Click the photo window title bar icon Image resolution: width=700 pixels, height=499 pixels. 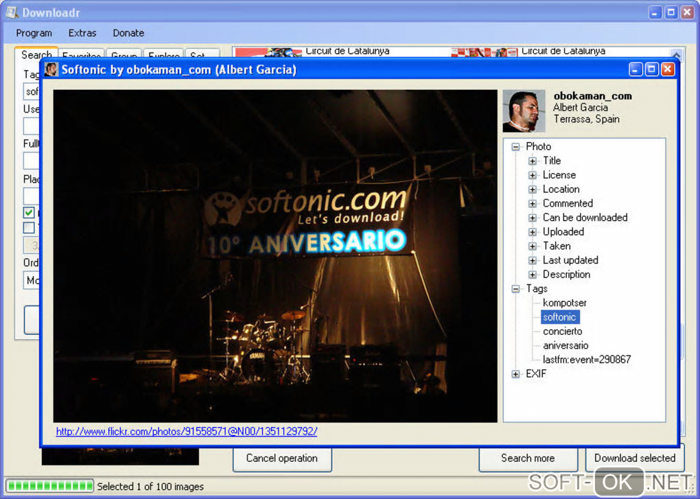point(51,69)
